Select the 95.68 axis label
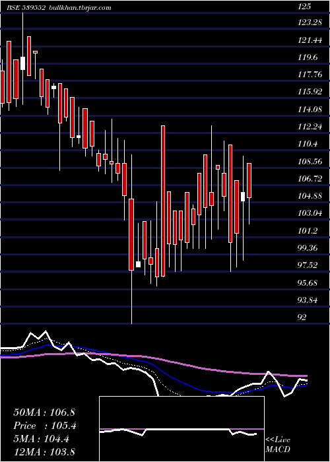This screenshot has height=462, width=330. click(308, 282)
